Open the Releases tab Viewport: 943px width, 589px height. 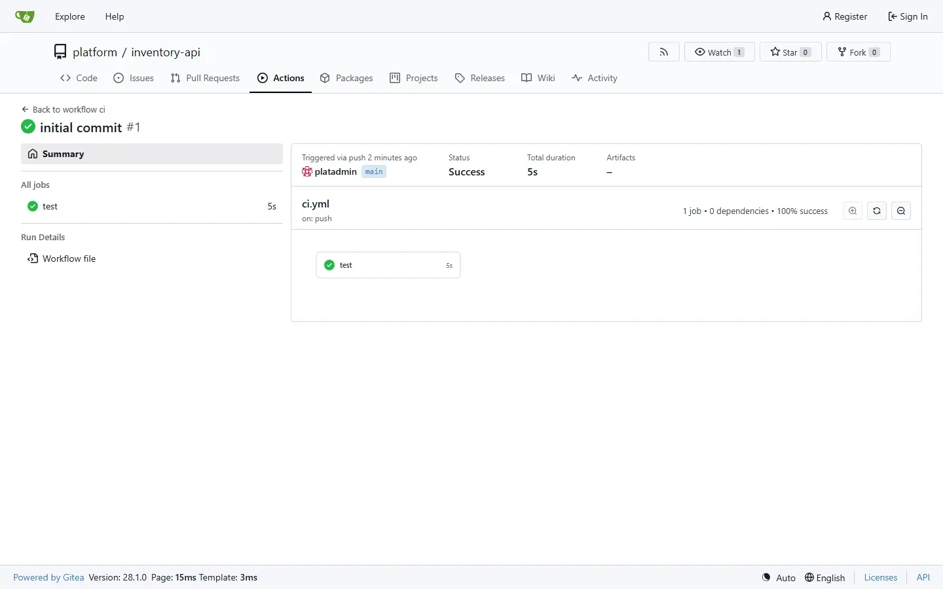(480, 78)
